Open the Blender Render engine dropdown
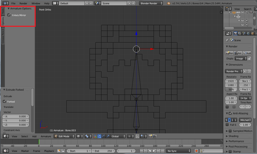Viewport: 257px width, 154px height. coord(151,3)
